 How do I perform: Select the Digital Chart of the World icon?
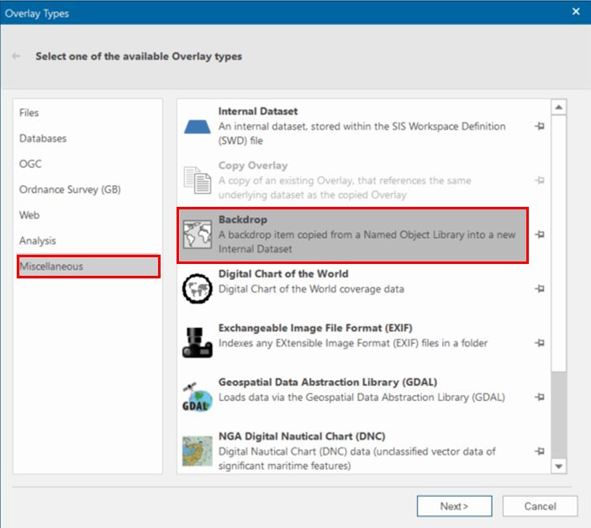198,288
